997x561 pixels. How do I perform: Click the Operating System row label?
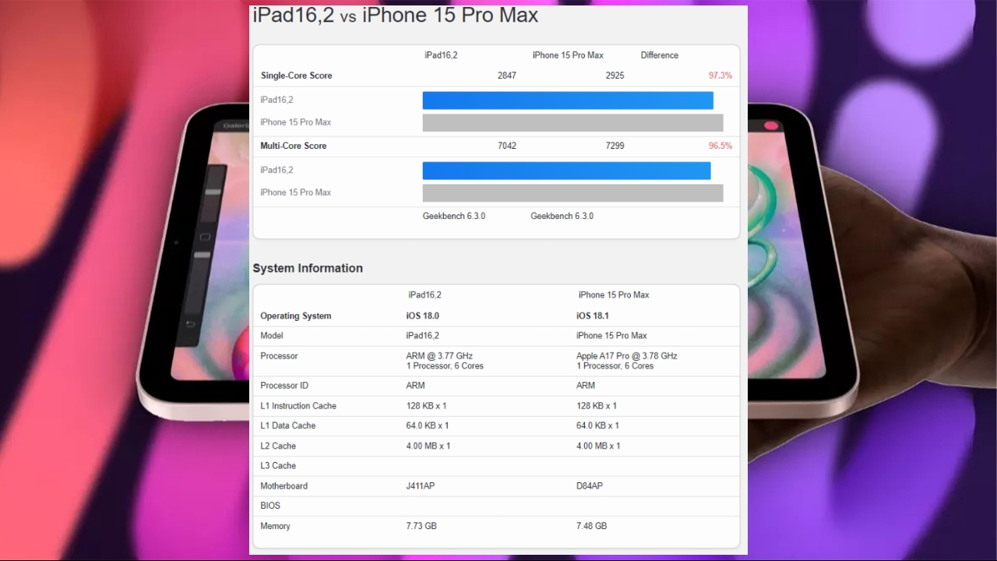[x=295, y=316]
